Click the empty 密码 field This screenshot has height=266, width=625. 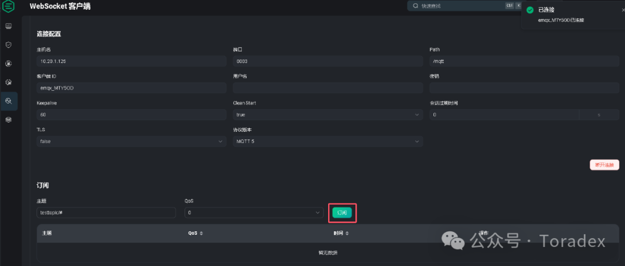pyautogui.click(x=524, y=88)
